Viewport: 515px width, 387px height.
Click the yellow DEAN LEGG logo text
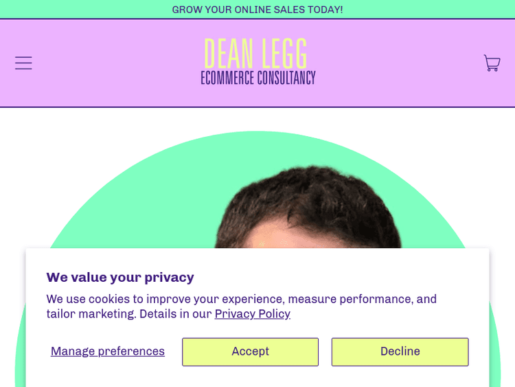tap(255, 53)
